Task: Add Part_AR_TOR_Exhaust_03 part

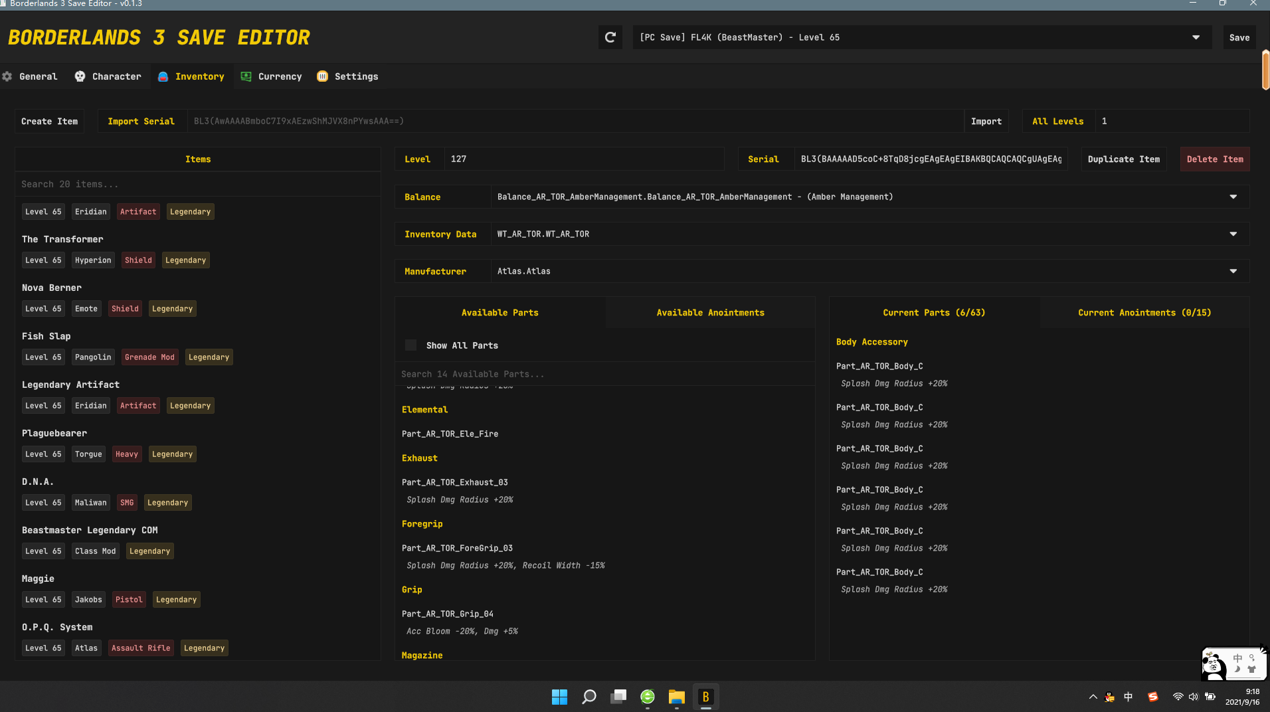Action: [x=455, y=482]
